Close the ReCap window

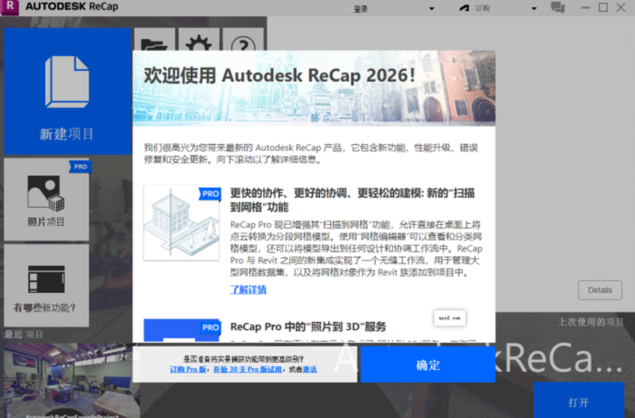pyautogui.click(x=621, y=7)
